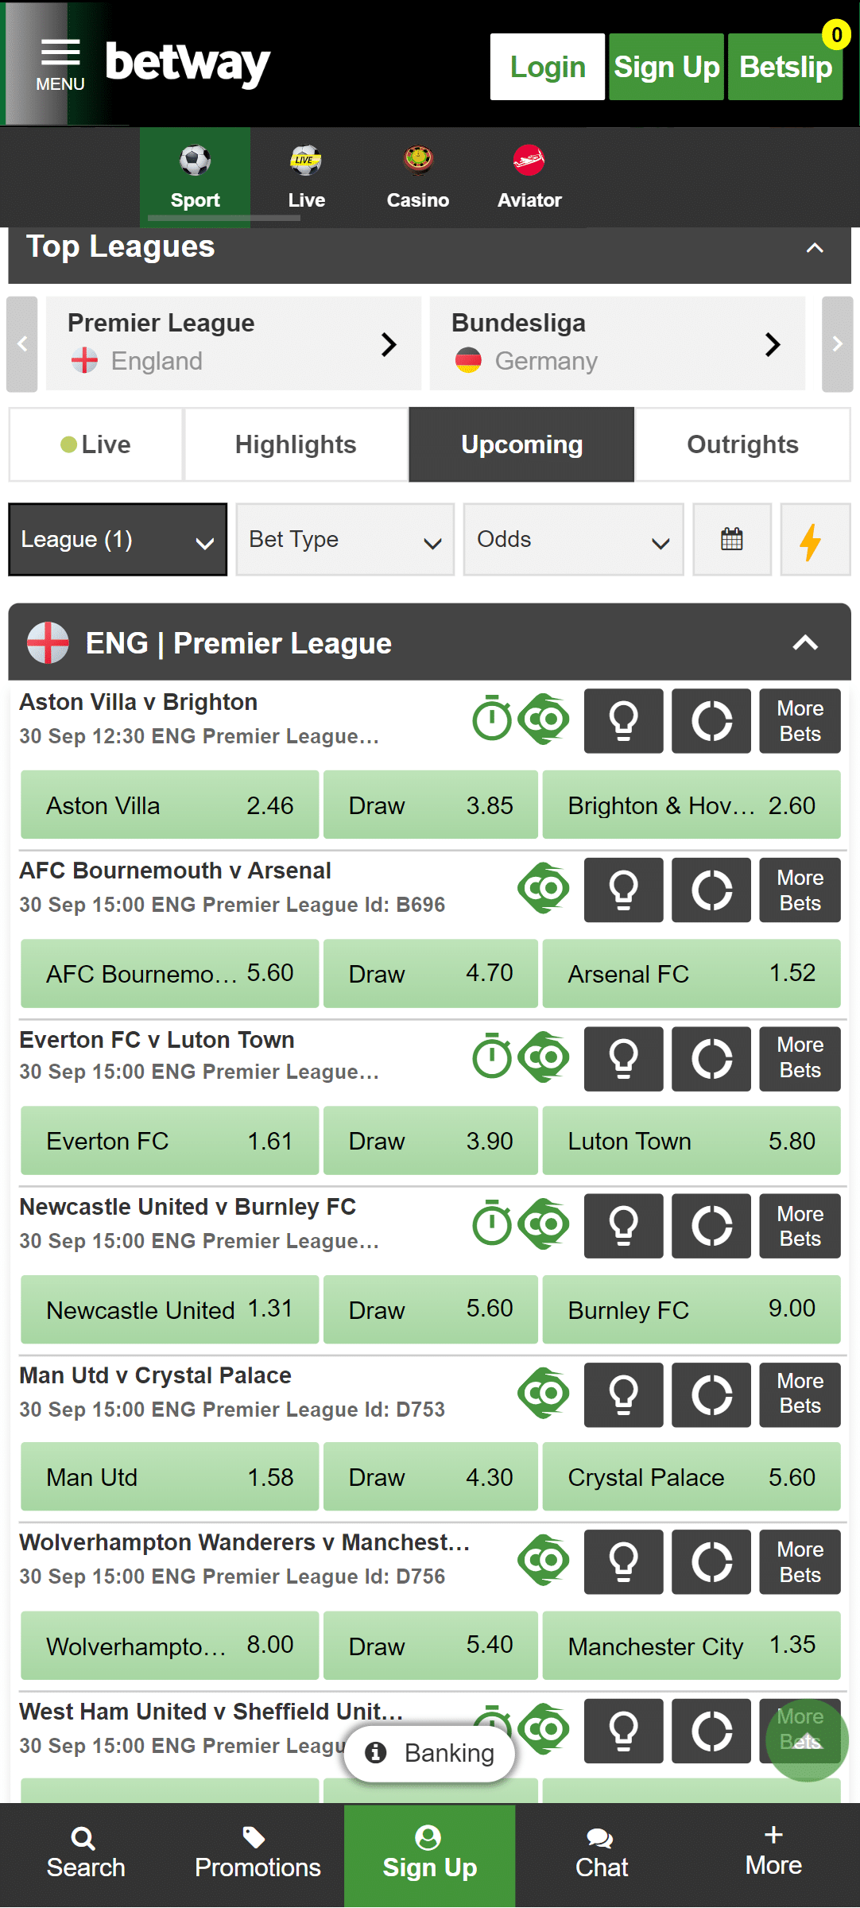The height and width of the screenshot is (1908, 860).
Task: Go to the Casino tab
Action: (x=418, y=178)
